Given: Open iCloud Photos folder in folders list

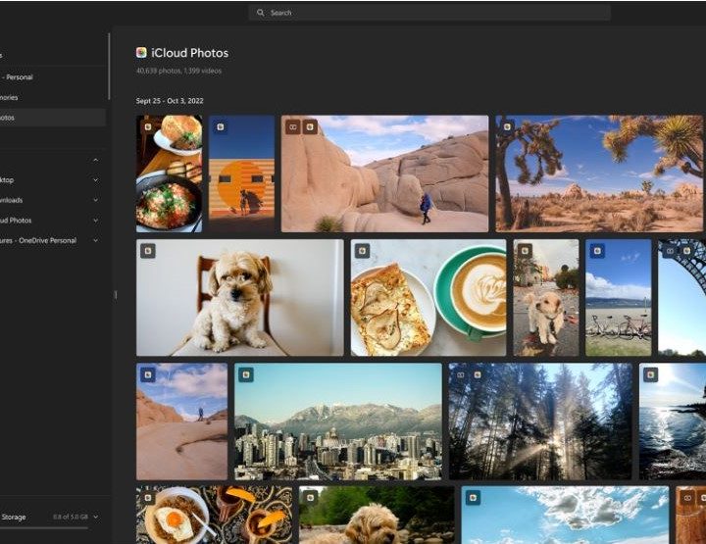Looking at the screenshot, I should [16, 220].
